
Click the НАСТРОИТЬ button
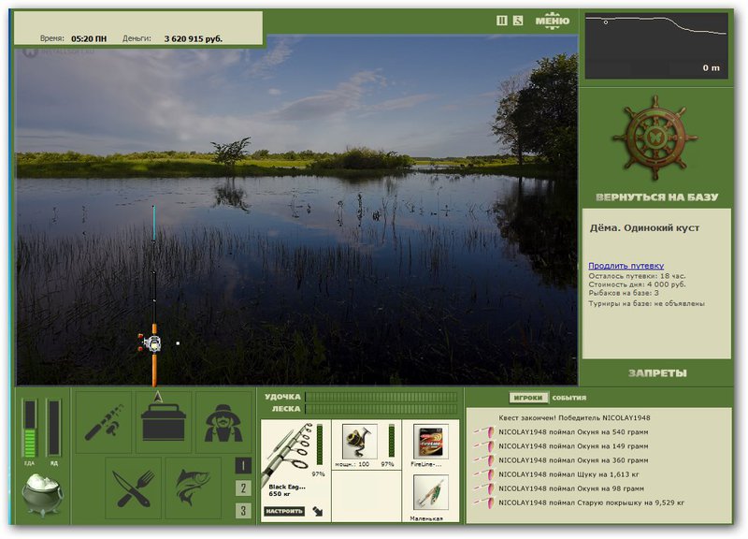[x=284, y=512]
